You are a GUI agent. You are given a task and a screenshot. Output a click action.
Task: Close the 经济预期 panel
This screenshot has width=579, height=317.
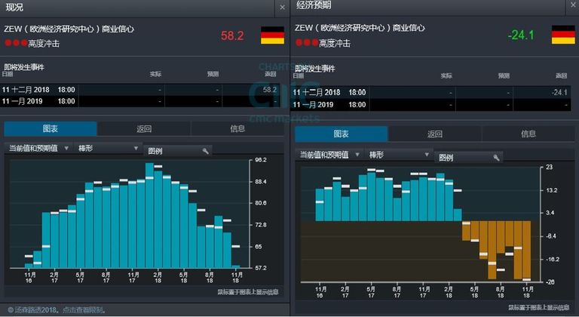(573, 5)
